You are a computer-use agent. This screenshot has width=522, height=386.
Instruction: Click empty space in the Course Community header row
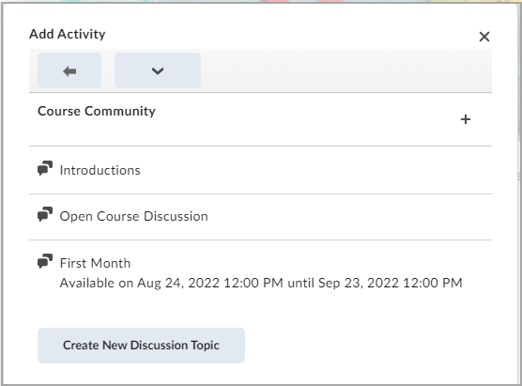pos(306,119)
